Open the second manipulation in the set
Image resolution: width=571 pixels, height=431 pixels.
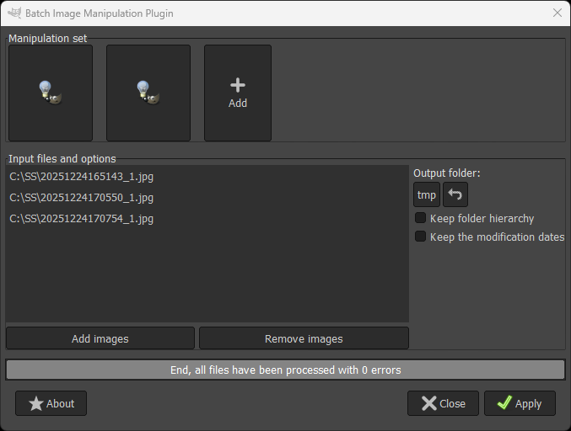coord(148,93)
